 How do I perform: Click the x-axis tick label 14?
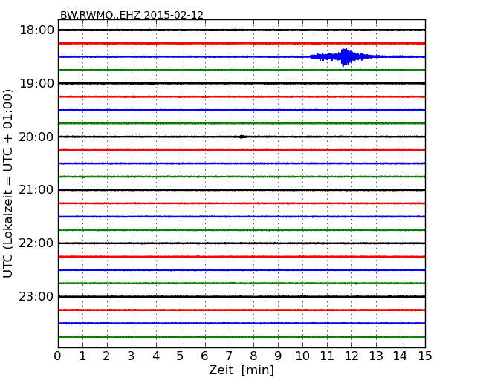pos(400,356)
